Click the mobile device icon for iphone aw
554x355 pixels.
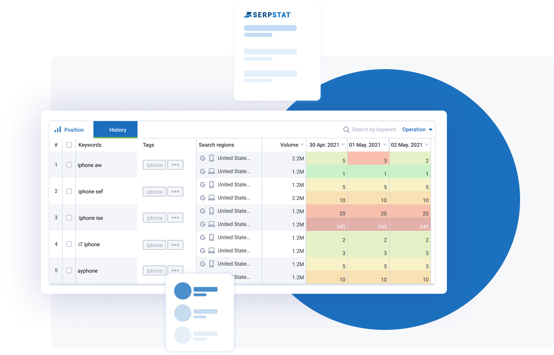pos(212,158)
